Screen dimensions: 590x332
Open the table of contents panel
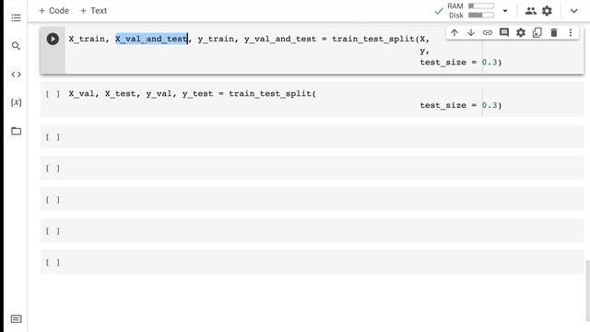click(16, 18)
